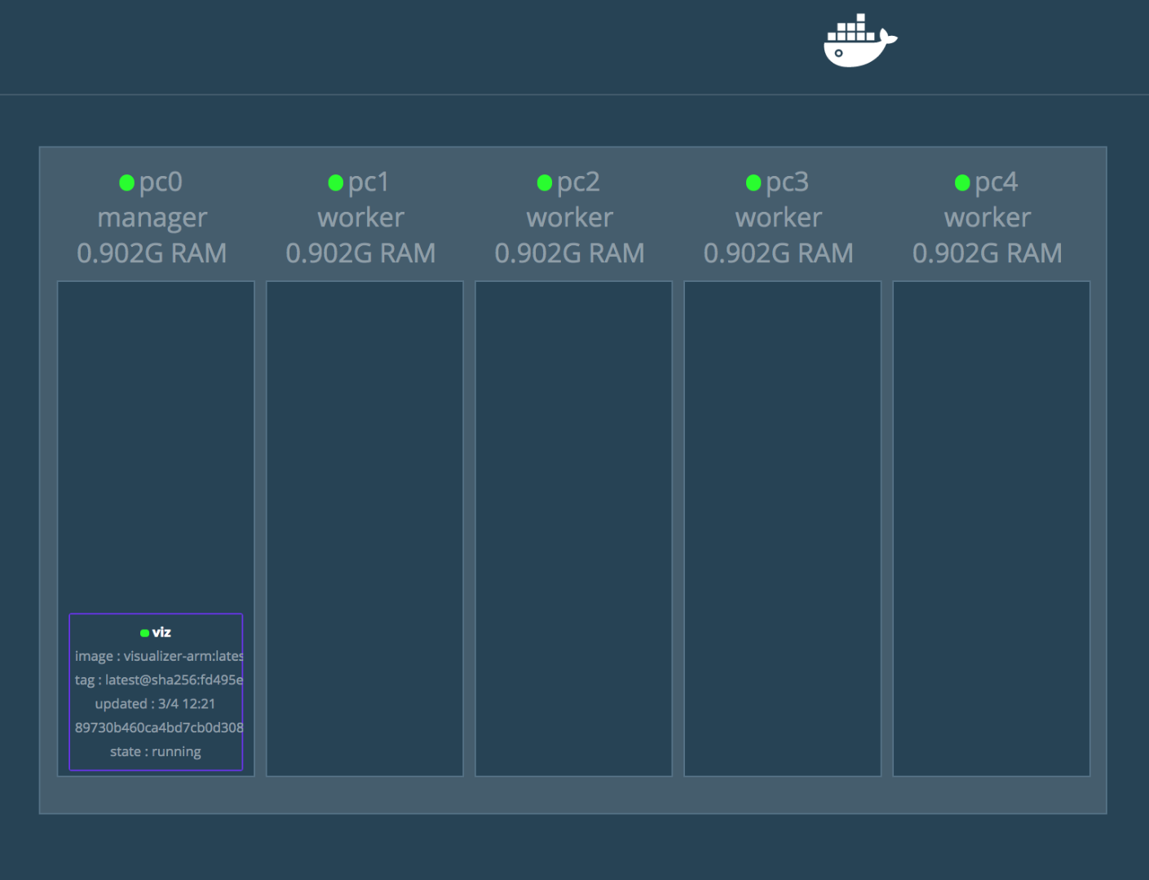Toggle the viz service running state indicator

point(145,631)
